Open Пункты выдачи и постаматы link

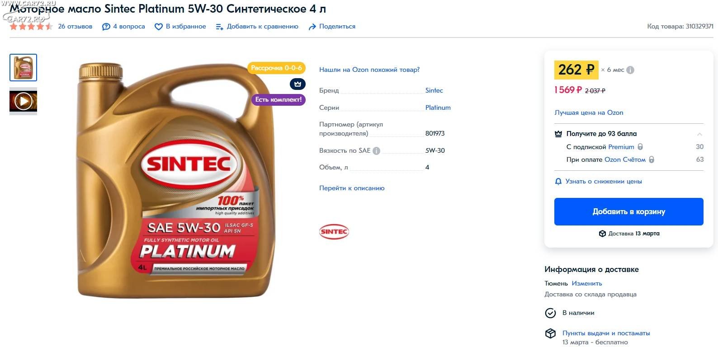606,333
